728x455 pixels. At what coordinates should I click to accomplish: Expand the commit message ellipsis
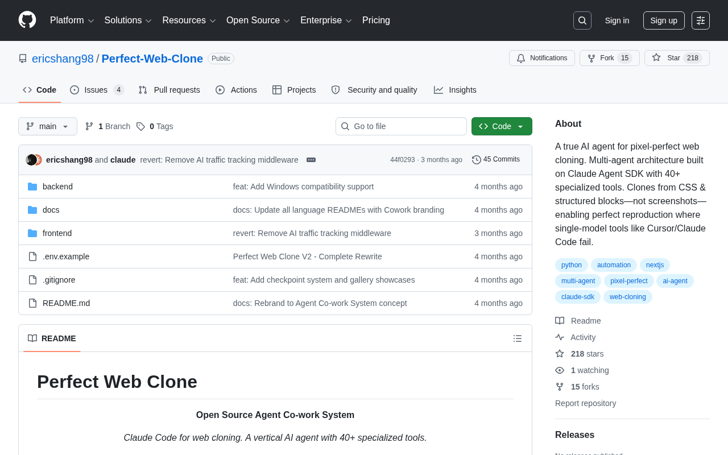coord(311,160)
